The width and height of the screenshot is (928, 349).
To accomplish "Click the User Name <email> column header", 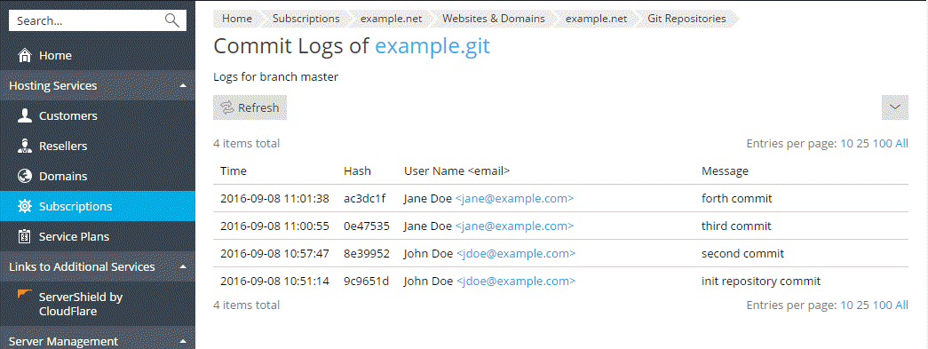I will tap(457, 171).
